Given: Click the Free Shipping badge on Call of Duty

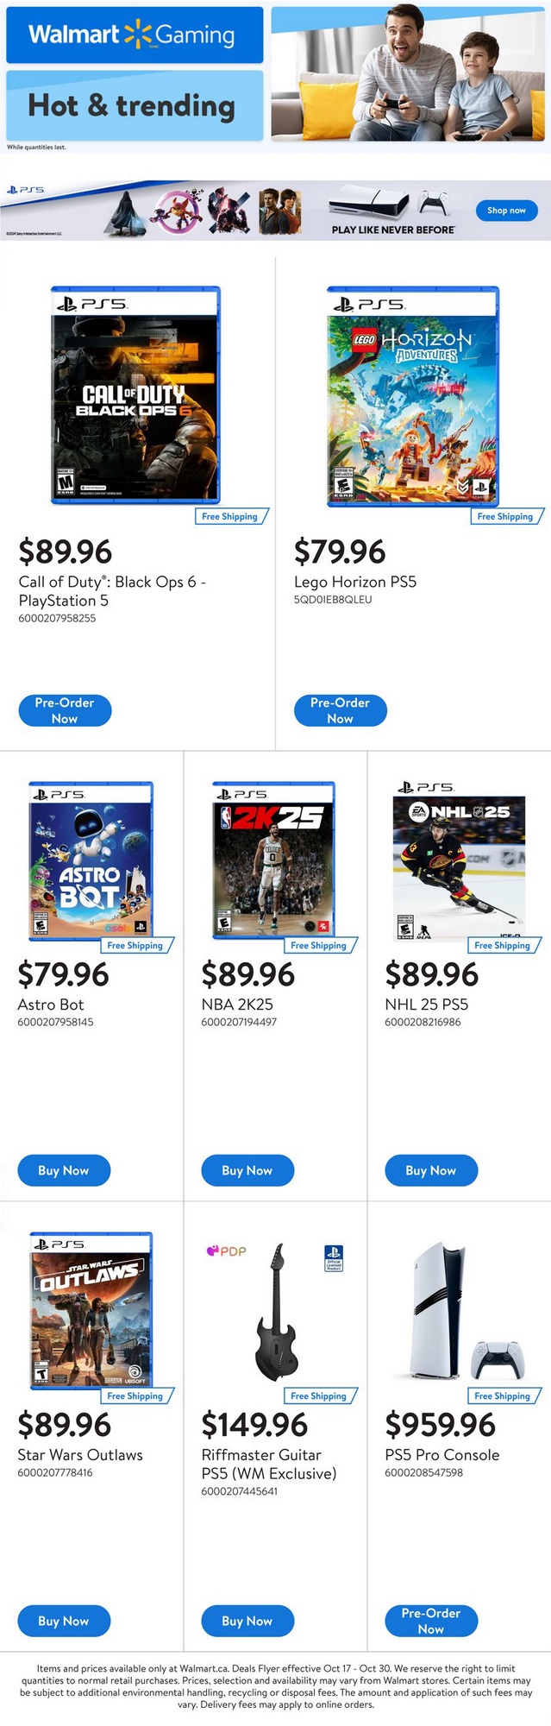Looking at the screenshot, I should click(x=229, y=516).
